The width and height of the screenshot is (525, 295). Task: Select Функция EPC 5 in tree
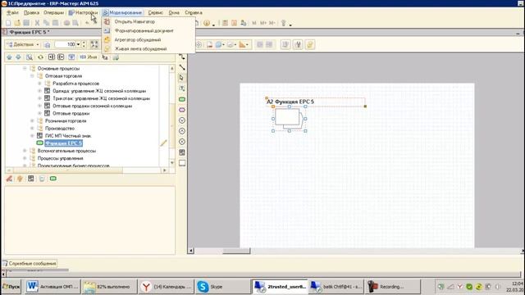(63, 143)
